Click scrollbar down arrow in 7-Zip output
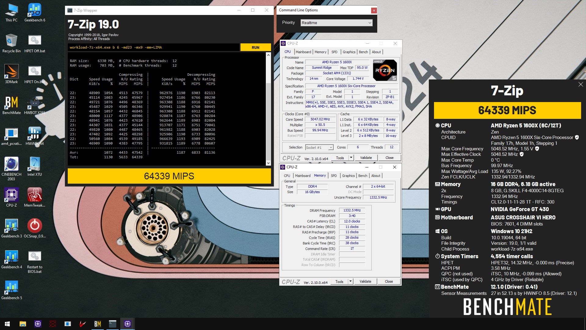Screen dimensions: 586x330 pyautogui.click(x=268, y=163)
